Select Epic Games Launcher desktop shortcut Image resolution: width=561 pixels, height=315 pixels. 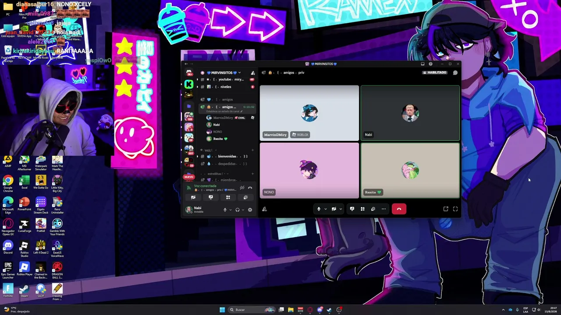click(8, 271)
